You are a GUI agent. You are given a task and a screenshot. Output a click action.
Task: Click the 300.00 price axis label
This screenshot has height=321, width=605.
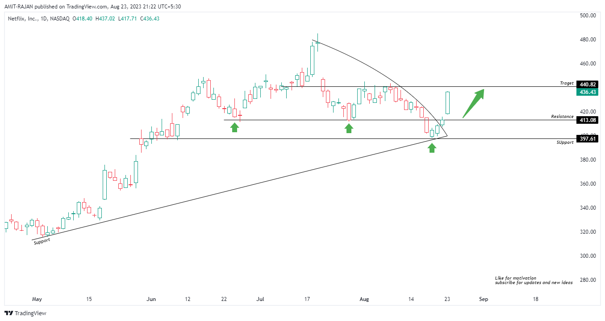coord(587,256)
